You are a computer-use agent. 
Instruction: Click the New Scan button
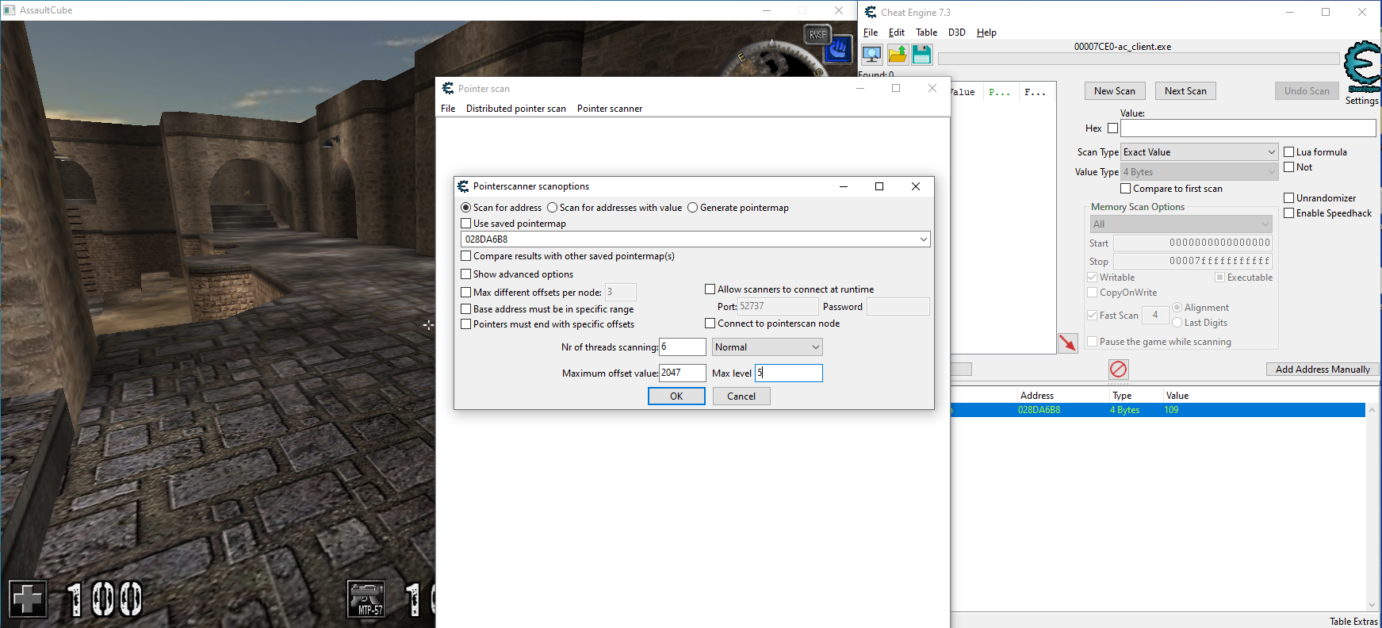[x=1115, y=91]
